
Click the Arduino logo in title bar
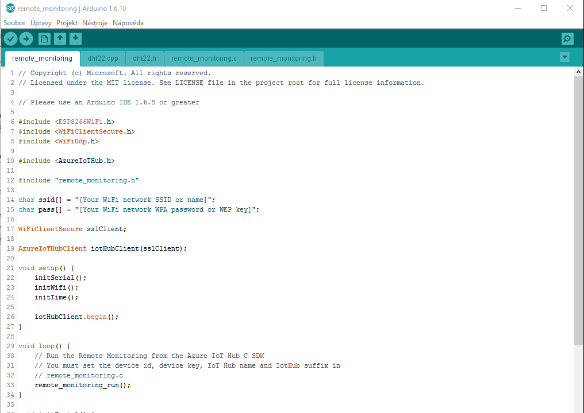(x=10, y=8)
